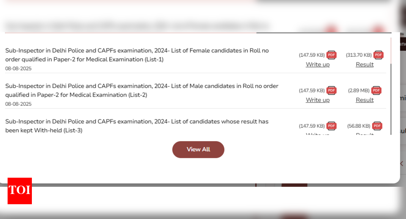
Task: Select the With-held candidates List-3 entry title
Action: (137, 126)
